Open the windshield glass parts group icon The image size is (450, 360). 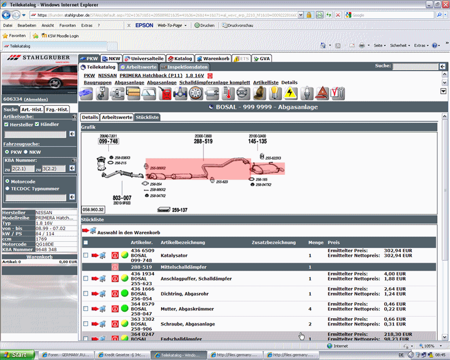tap(149, 94)
